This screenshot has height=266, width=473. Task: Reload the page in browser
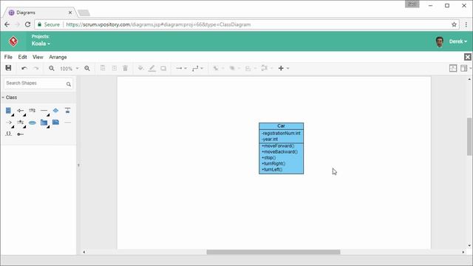click(x=28, y=24)
